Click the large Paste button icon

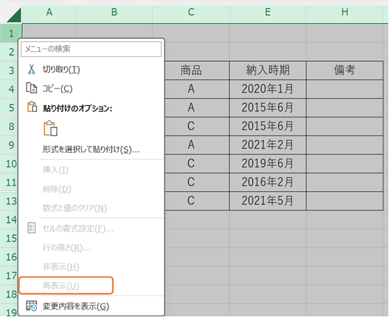click(x=51, y=129)
